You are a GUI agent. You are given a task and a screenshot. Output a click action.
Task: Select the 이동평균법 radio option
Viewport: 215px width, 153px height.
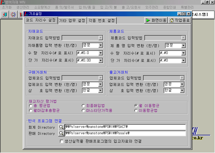pos(136,110)
